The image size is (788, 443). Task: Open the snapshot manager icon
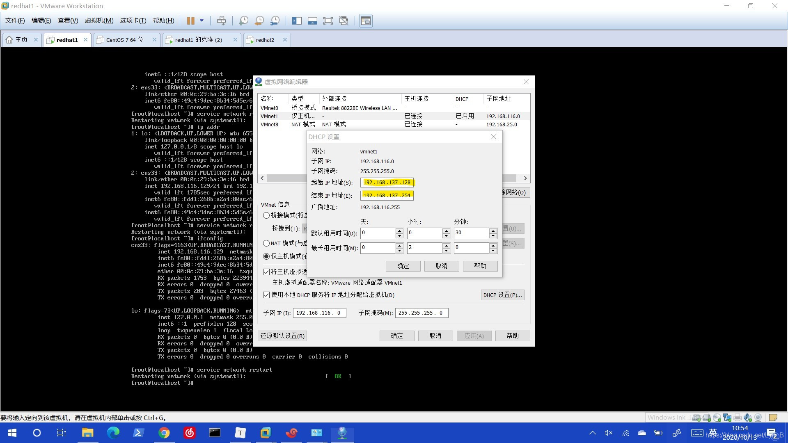pos(275,21)
